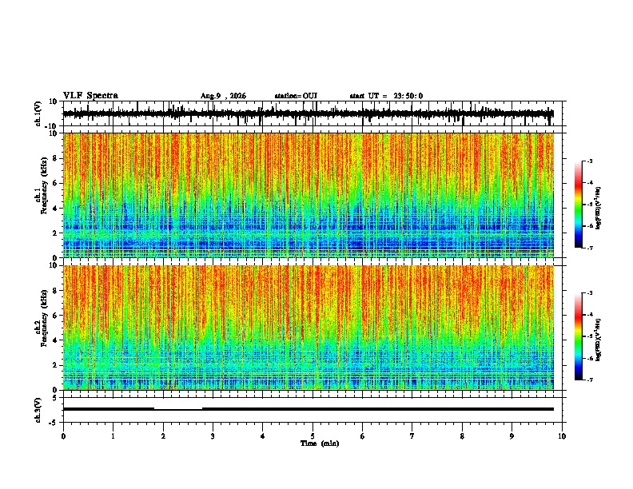This screenshot has width=633, height=489.
Task: Click "7" on the time axis
Action: (412, 436)
